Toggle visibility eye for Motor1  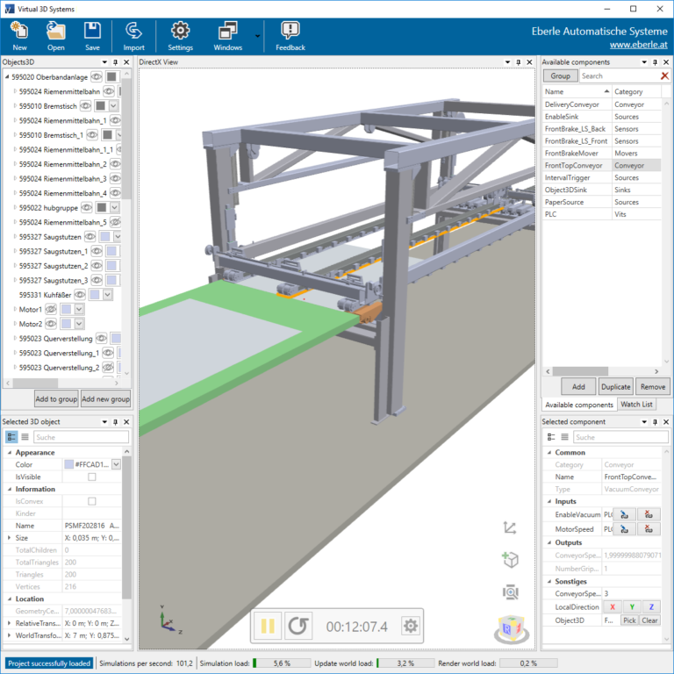coord(51,310)
